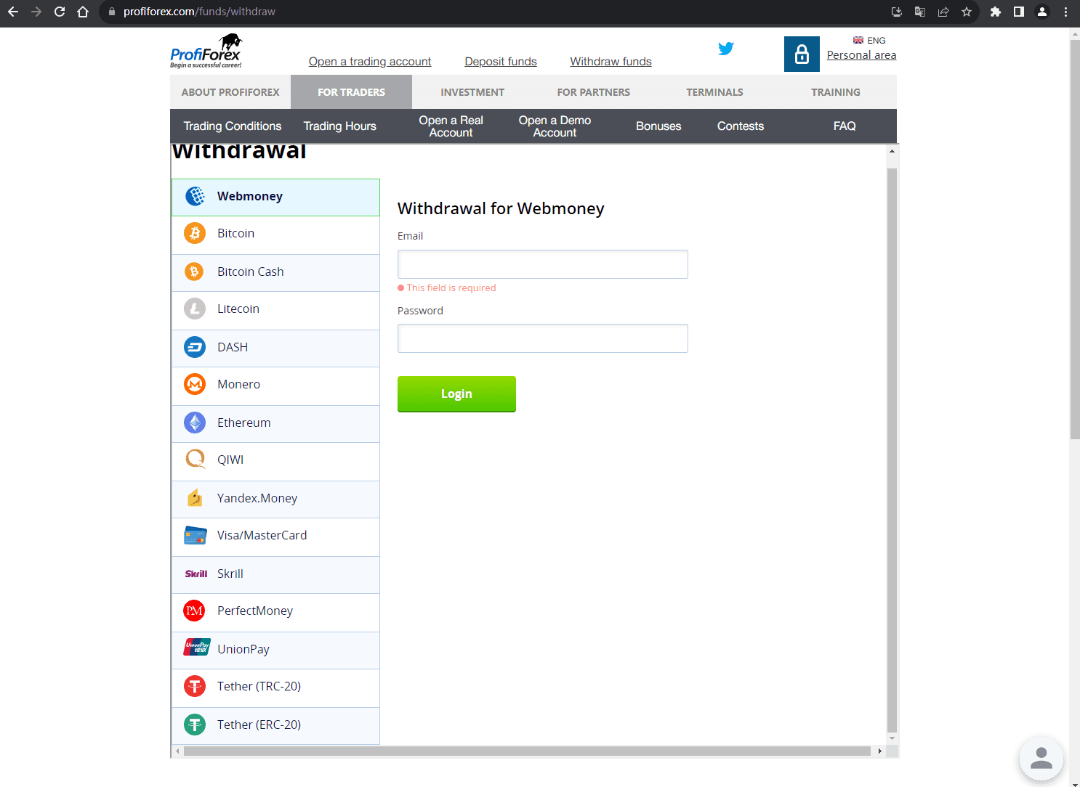This screenshot has height=787, width=1080.
Task: Click the browser profile avatar icon
Action: pos(1042,12)
